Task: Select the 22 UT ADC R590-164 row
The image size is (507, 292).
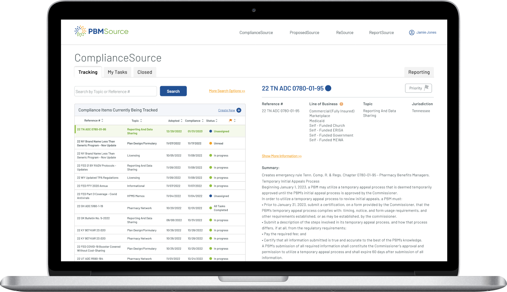Action: tap(160, 258)
